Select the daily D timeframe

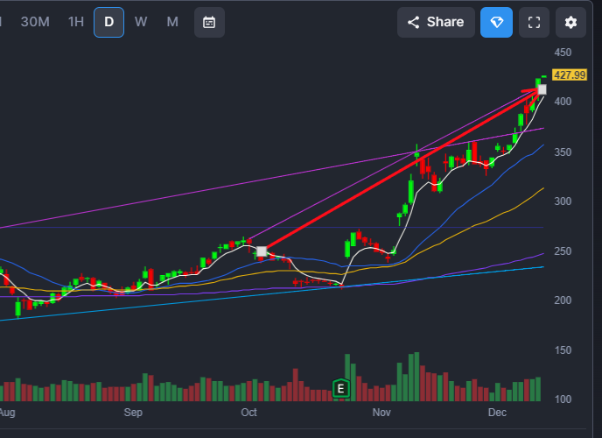coord(109,22)
